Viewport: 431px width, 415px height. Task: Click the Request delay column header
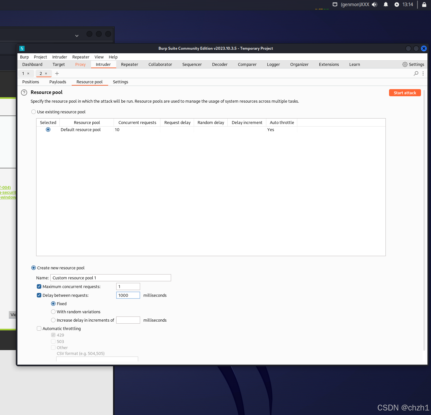[x=177, y=123]
